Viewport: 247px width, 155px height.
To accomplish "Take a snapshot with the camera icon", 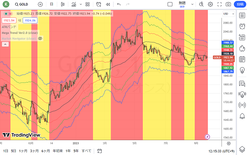I will tap(228, 4).
